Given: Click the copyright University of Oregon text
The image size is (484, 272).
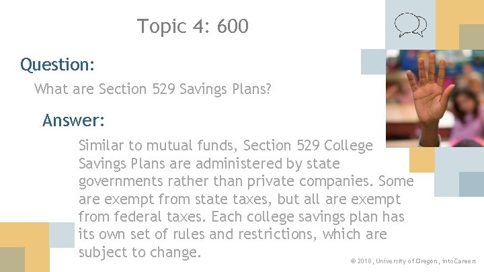Looking at the screenshot, I should tap(413, 261).
